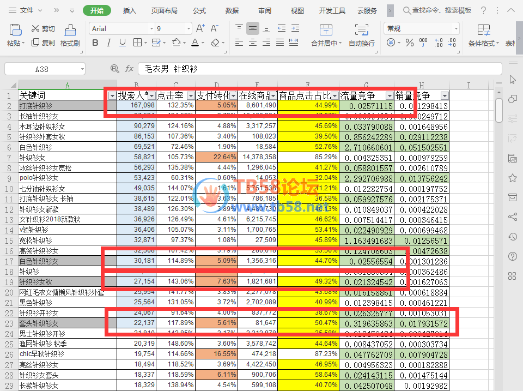Image resolution: width=523 pixels, height=391 pixels.
Task: Toggle bold formatting
Action: (x=95, y=43)
